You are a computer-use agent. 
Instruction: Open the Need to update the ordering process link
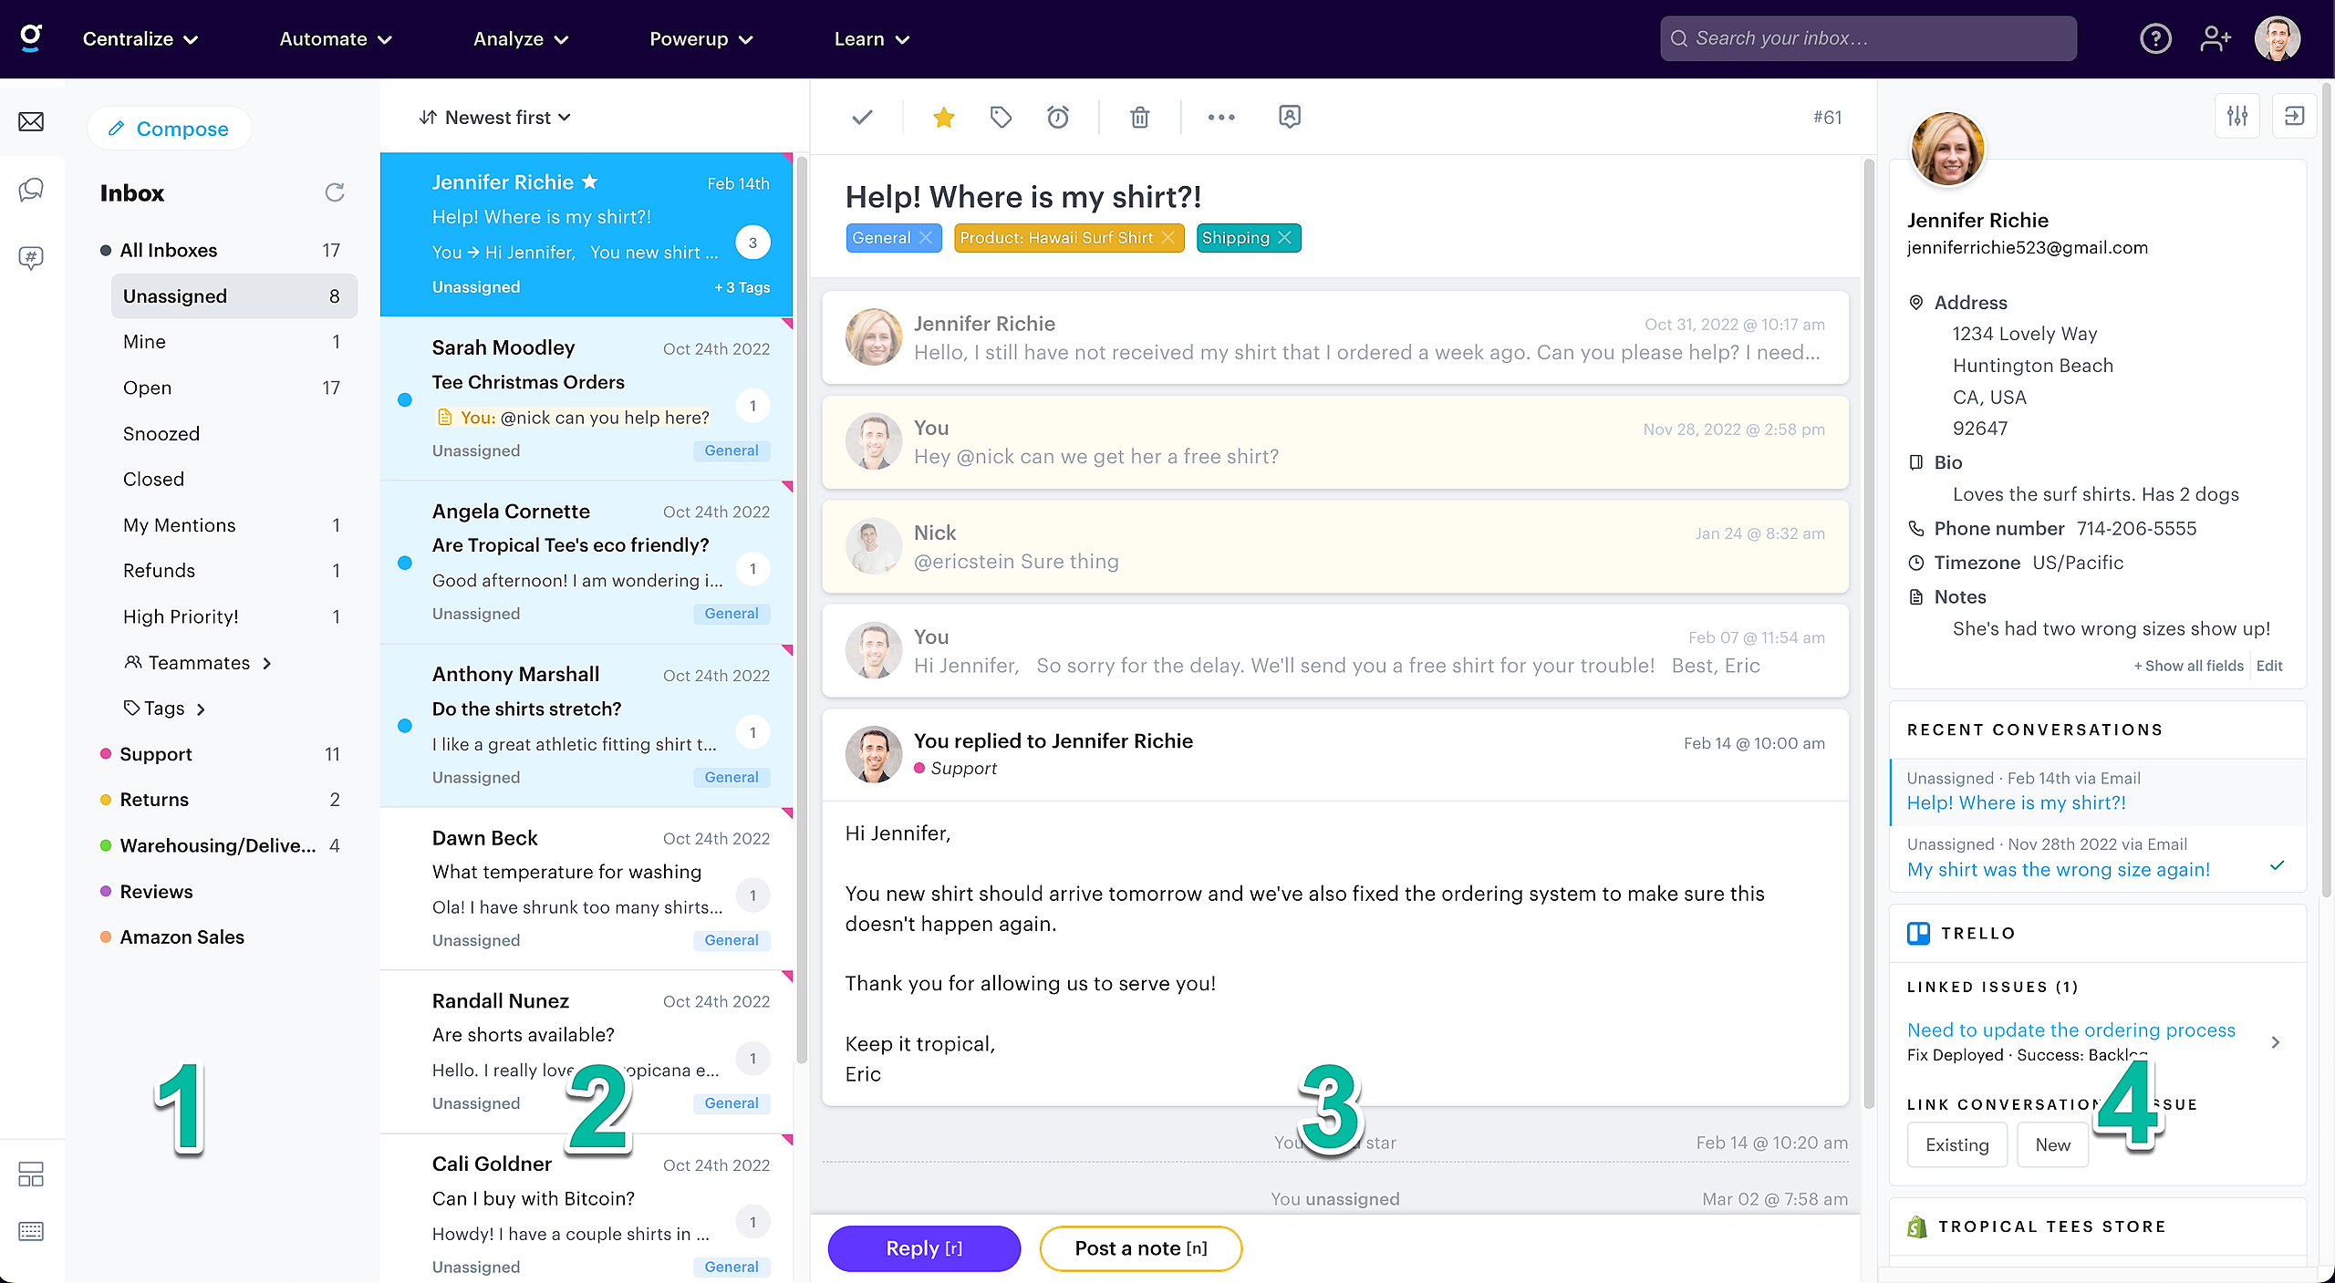coord(2070,1030)
